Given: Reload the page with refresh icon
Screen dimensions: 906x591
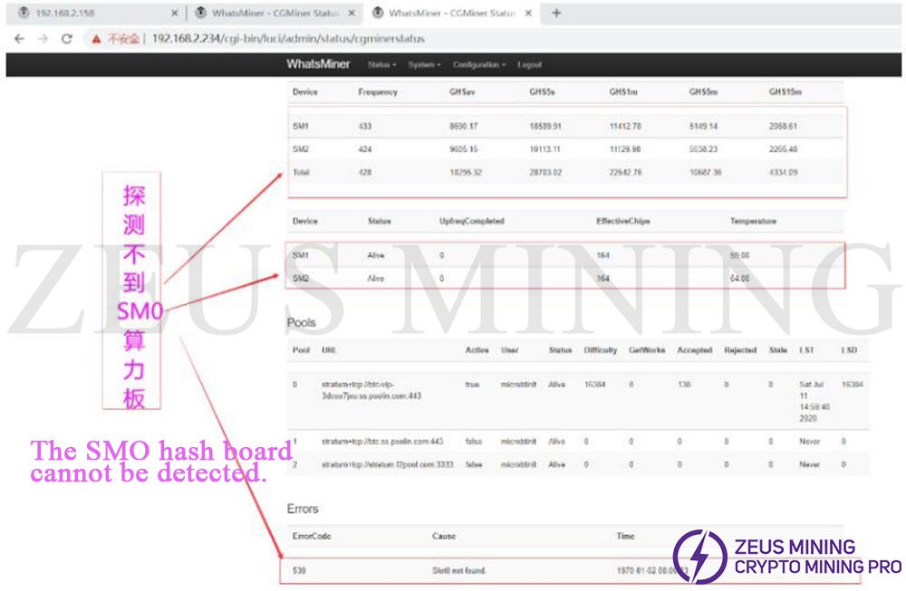Looking at the screenshot, I should click(66, 39).
